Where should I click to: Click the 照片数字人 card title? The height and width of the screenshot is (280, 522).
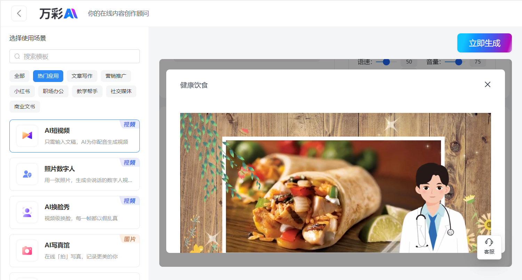pos(59,169)
